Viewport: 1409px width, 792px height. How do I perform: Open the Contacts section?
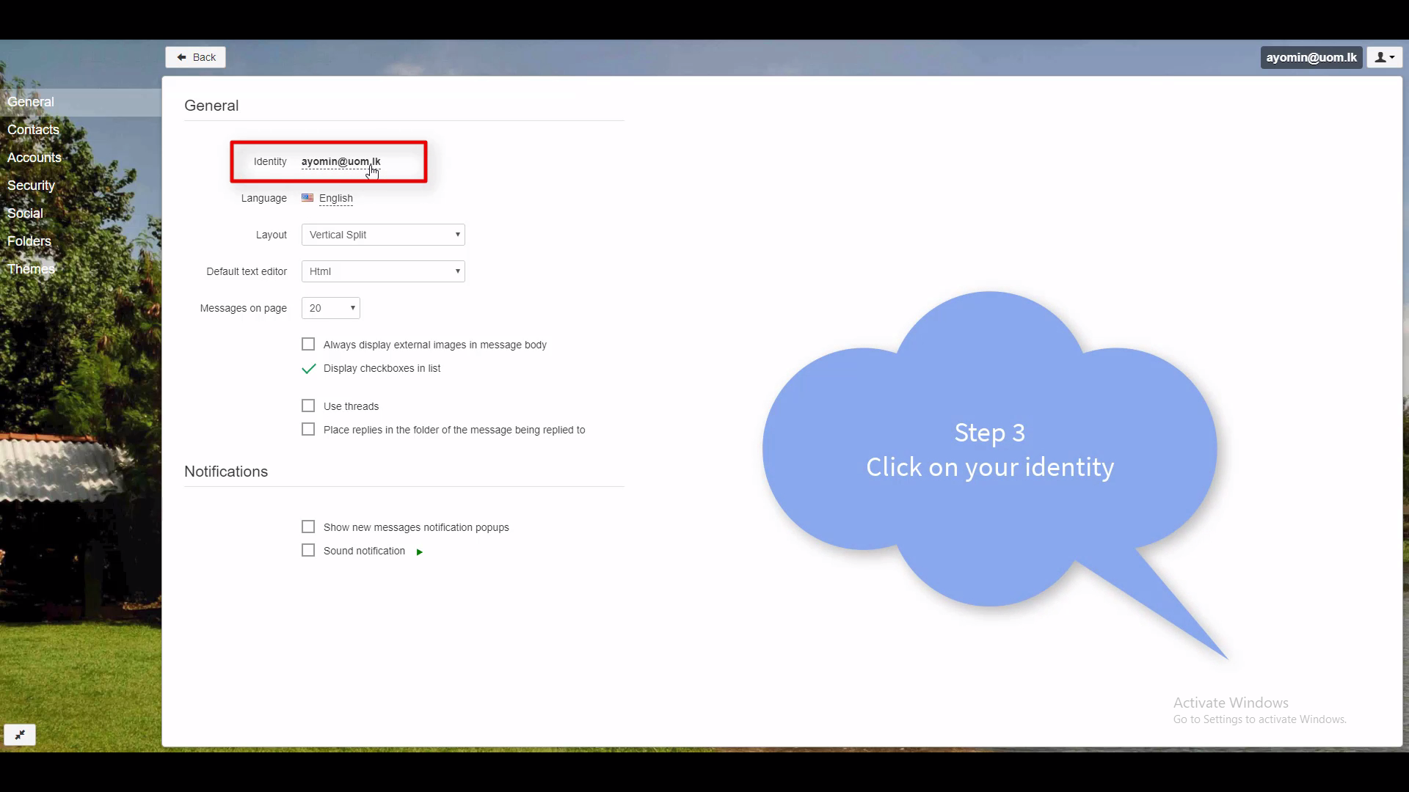(33, 128)
